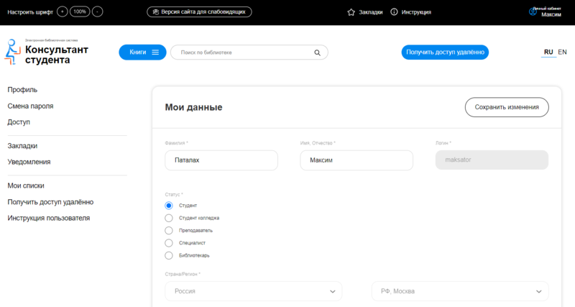Select the Студент колледжа radio button
Image resolution: width=575 pixels, height=307 pixels.
point(169,218)
